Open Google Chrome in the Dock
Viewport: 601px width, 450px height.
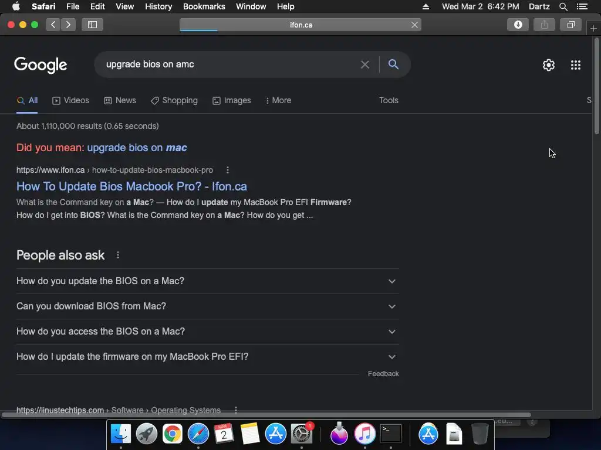tap(173, 434)
